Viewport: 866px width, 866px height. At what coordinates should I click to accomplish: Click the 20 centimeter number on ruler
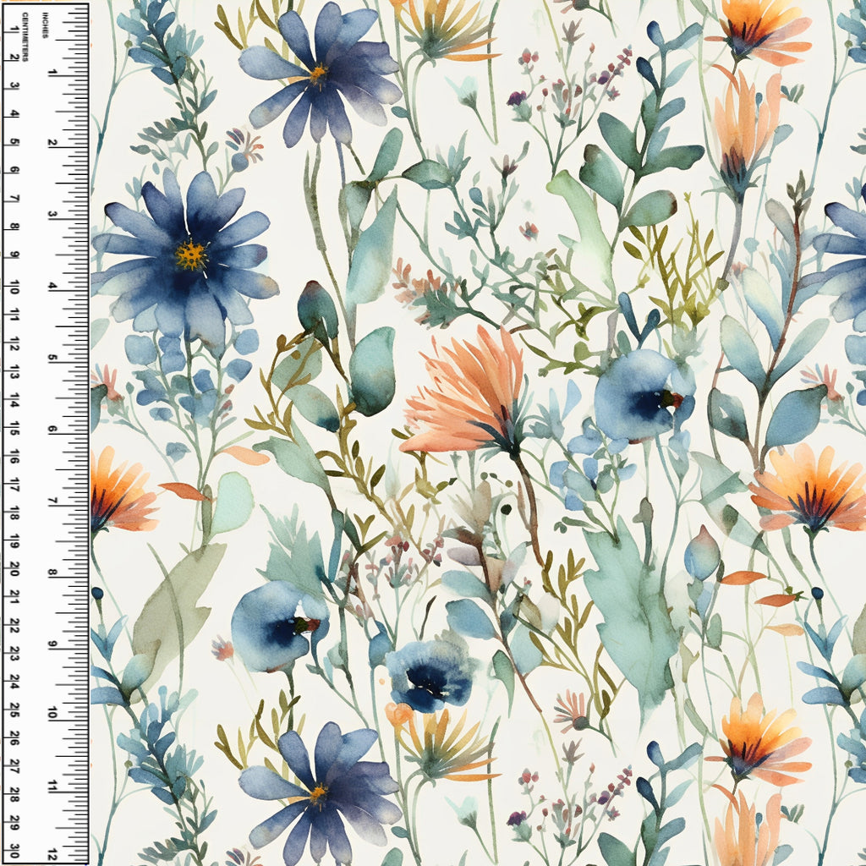(14, 573)
